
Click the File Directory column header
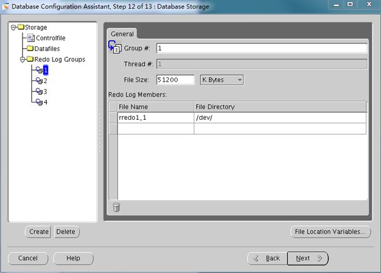tap(280, 107)
